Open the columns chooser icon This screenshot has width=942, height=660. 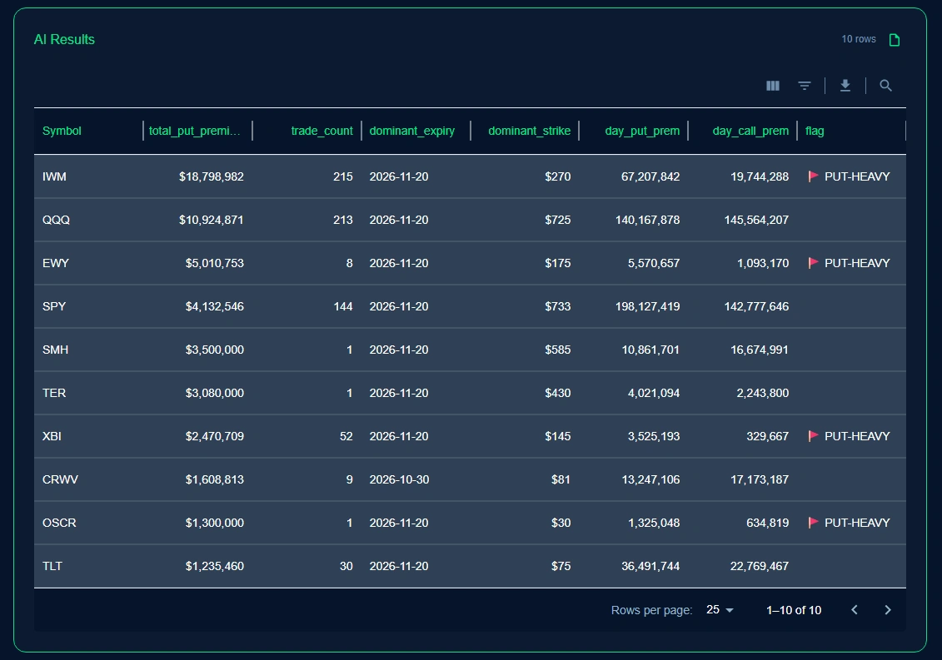[x=773, y=86]
